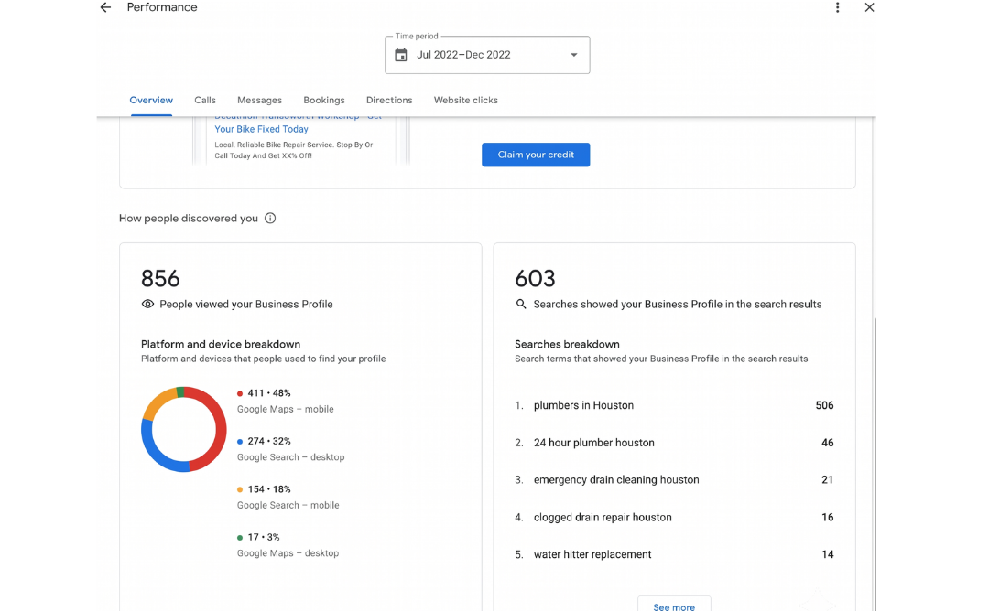
Task: Open the Messages tab
Action: click(x=259, y=100)
